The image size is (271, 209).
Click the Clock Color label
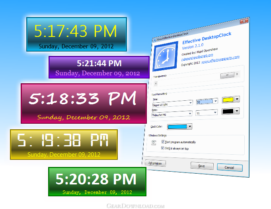pyautogui.click(x=156, y=127)
